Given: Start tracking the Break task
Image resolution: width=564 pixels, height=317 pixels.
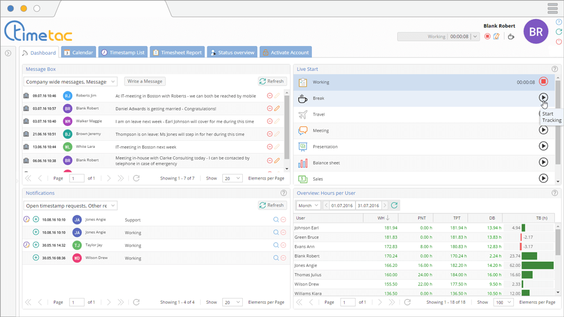Looking at the screenshot, I should point(543,98).
